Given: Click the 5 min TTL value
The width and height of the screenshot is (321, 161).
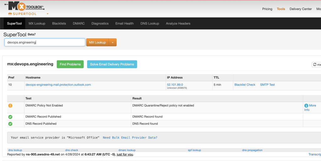Looking at the screenshot, I should [218, 85].
